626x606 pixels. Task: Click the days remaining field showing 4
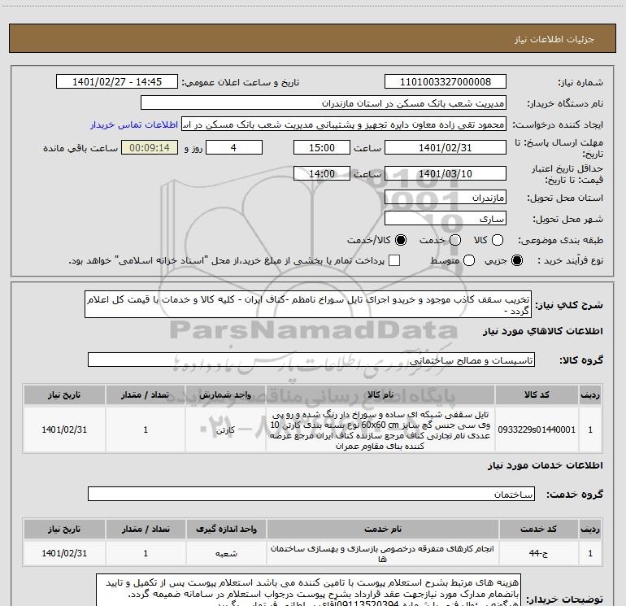click(x=234, y=148)
